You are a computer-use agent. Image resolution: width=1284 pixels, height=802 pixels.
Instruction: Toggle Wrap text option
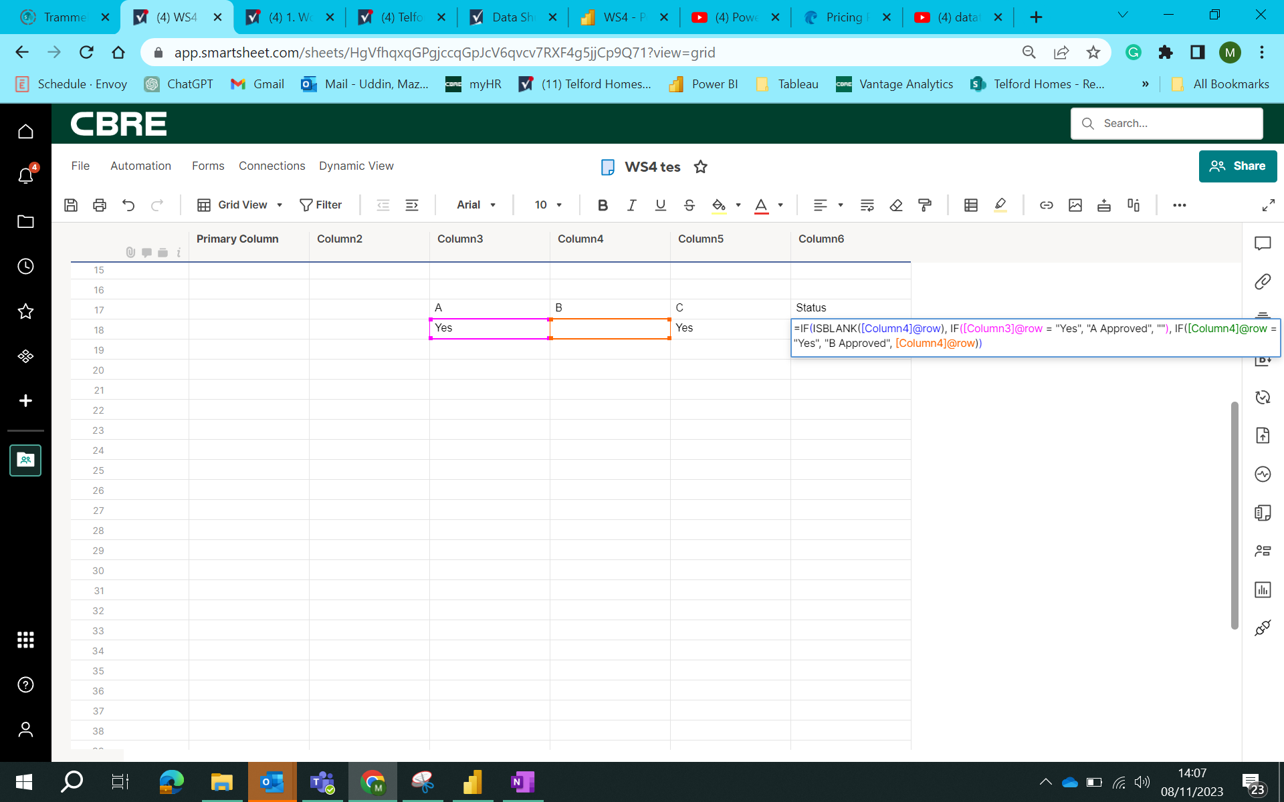coord(867,205)
